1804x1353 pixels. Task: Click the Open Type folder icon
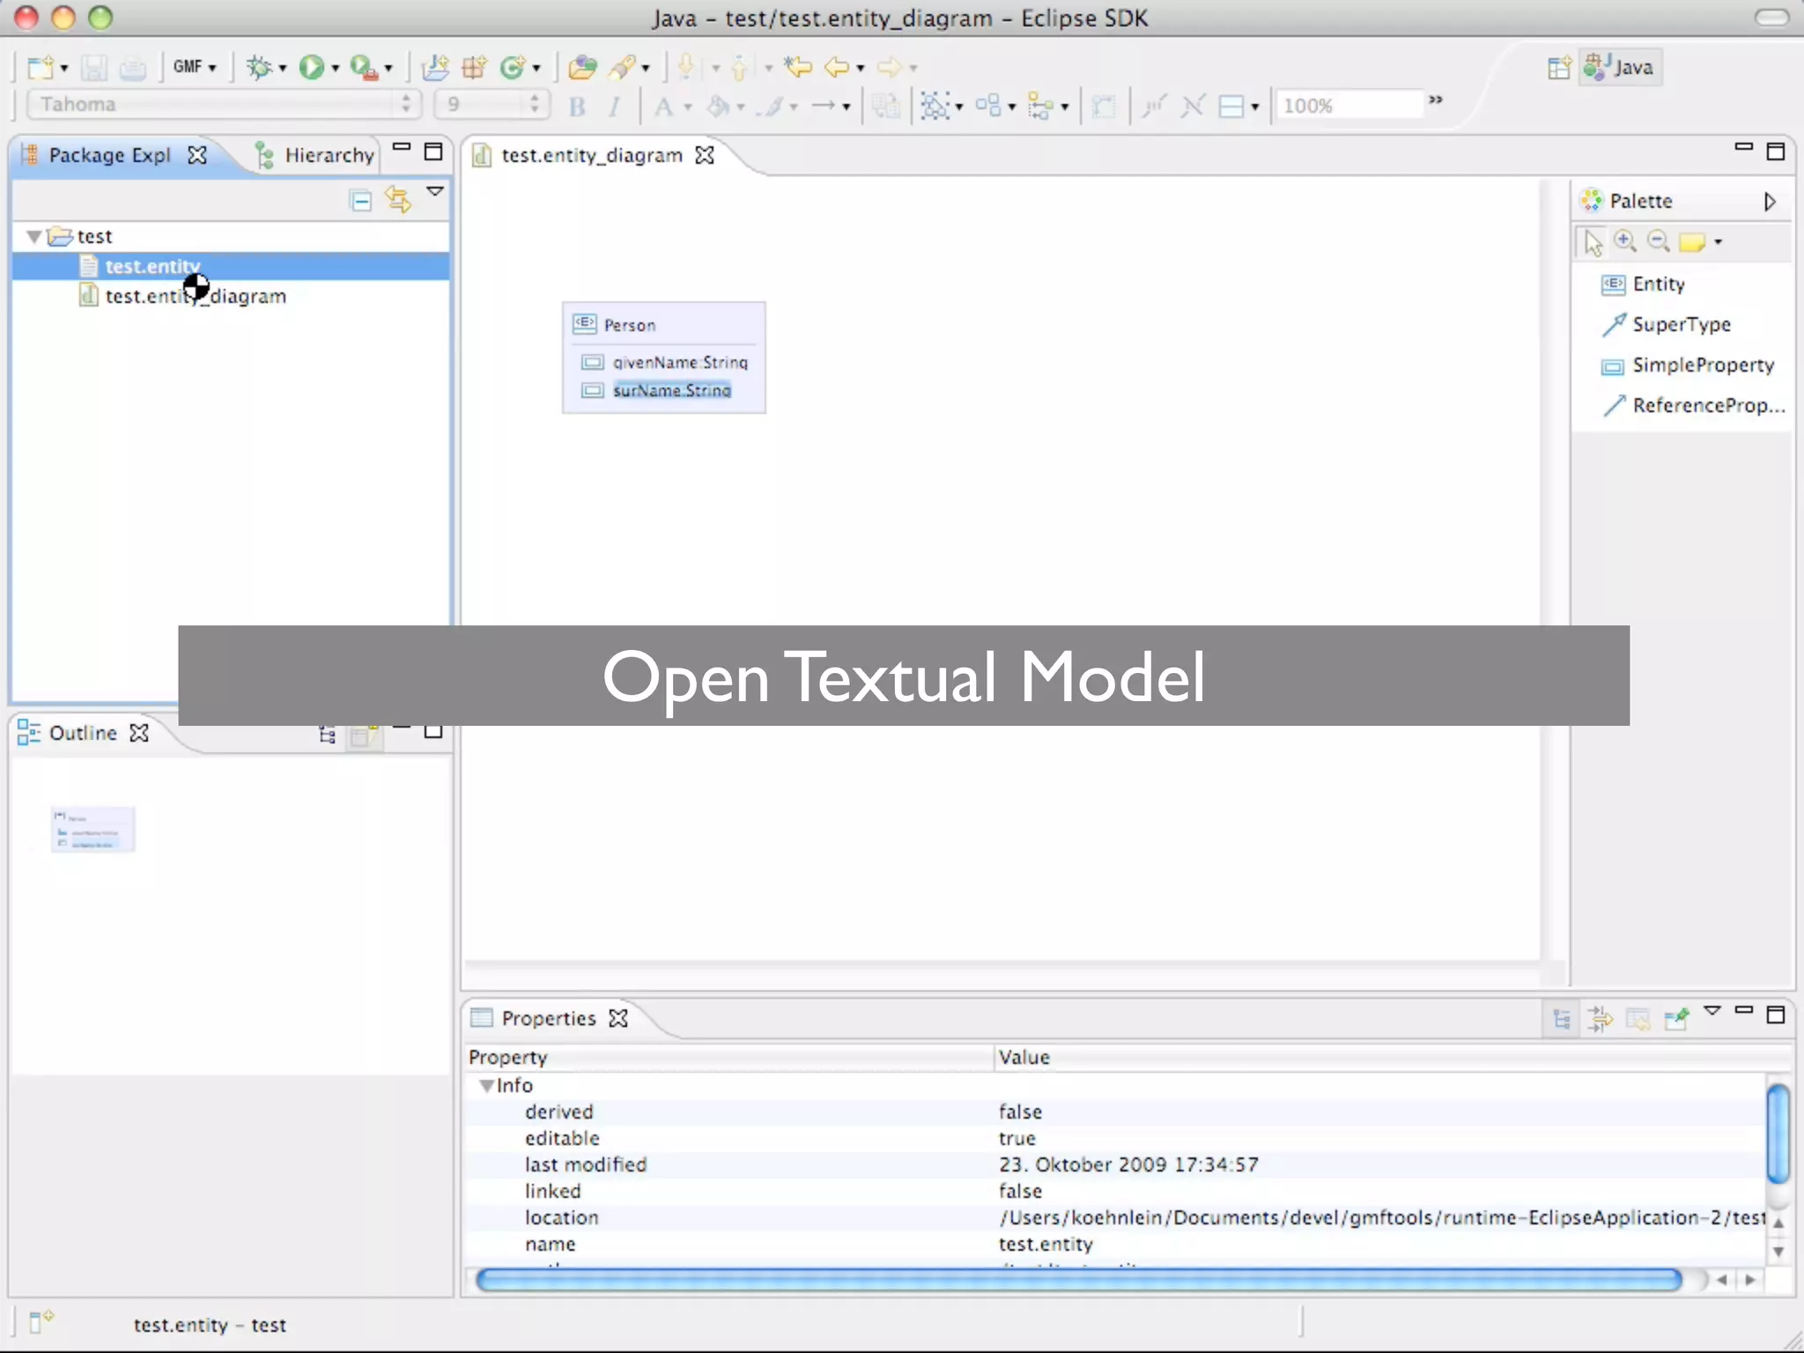coord(582,67)
